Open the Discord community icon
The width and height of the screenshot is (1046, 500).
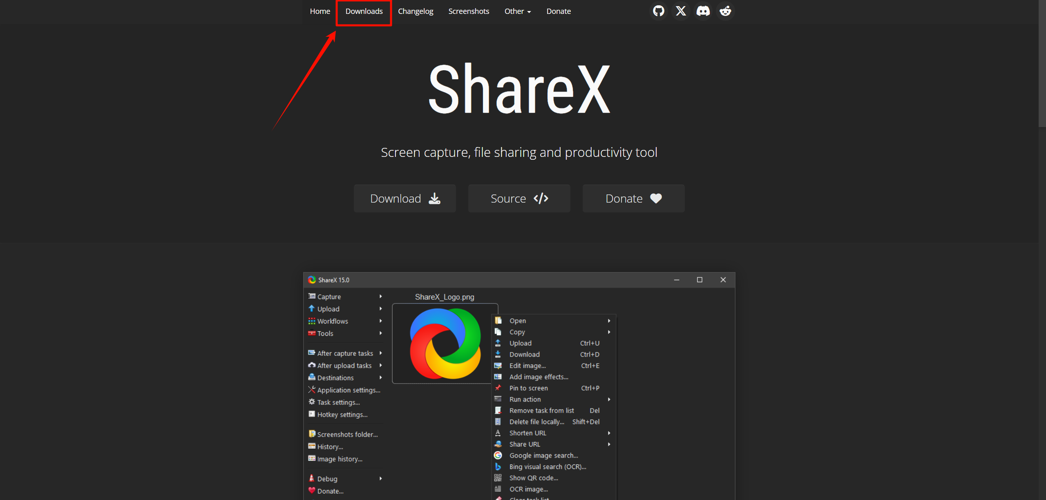click(703, 11)
